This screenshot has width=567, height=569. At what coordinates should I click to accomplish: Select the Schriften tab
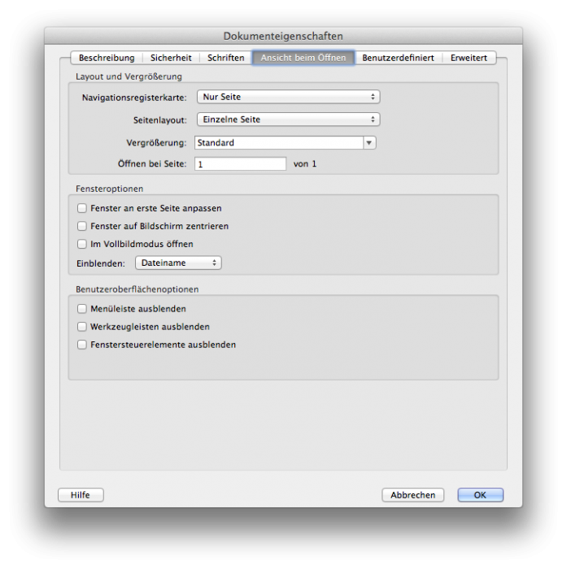pos(225,58)
